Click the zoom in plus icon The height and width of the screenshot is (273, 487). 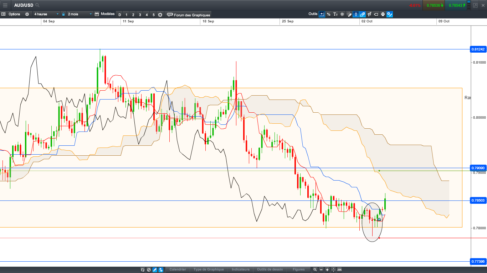click(327, 270)
